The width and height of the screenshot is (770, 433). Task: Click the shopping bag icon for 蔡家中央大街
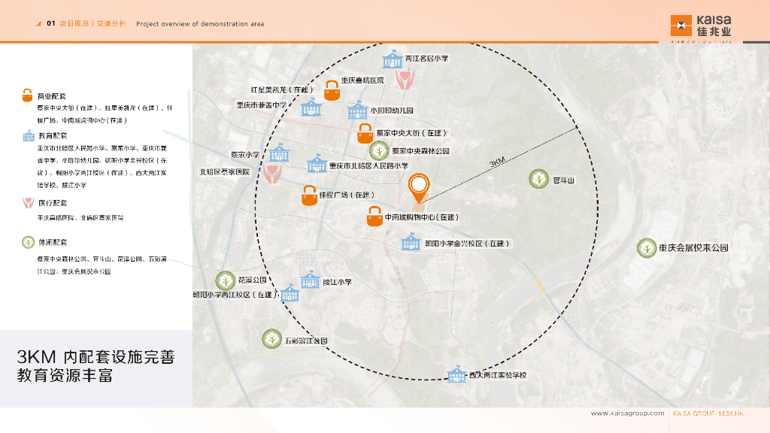[x=365, y=134]
